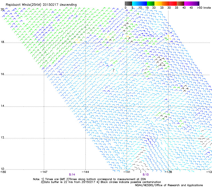The height and width of the screenshot is (187, 212).
Task: Click the longitude axis label '-147'
Action: coord(44,172)
